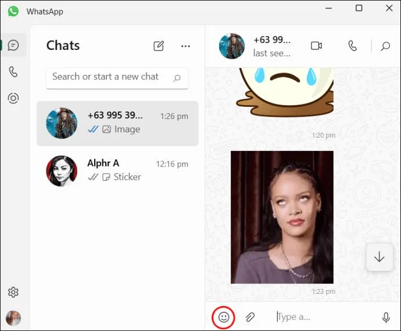Open the Chats tab in sidebar

pos(13,45)
